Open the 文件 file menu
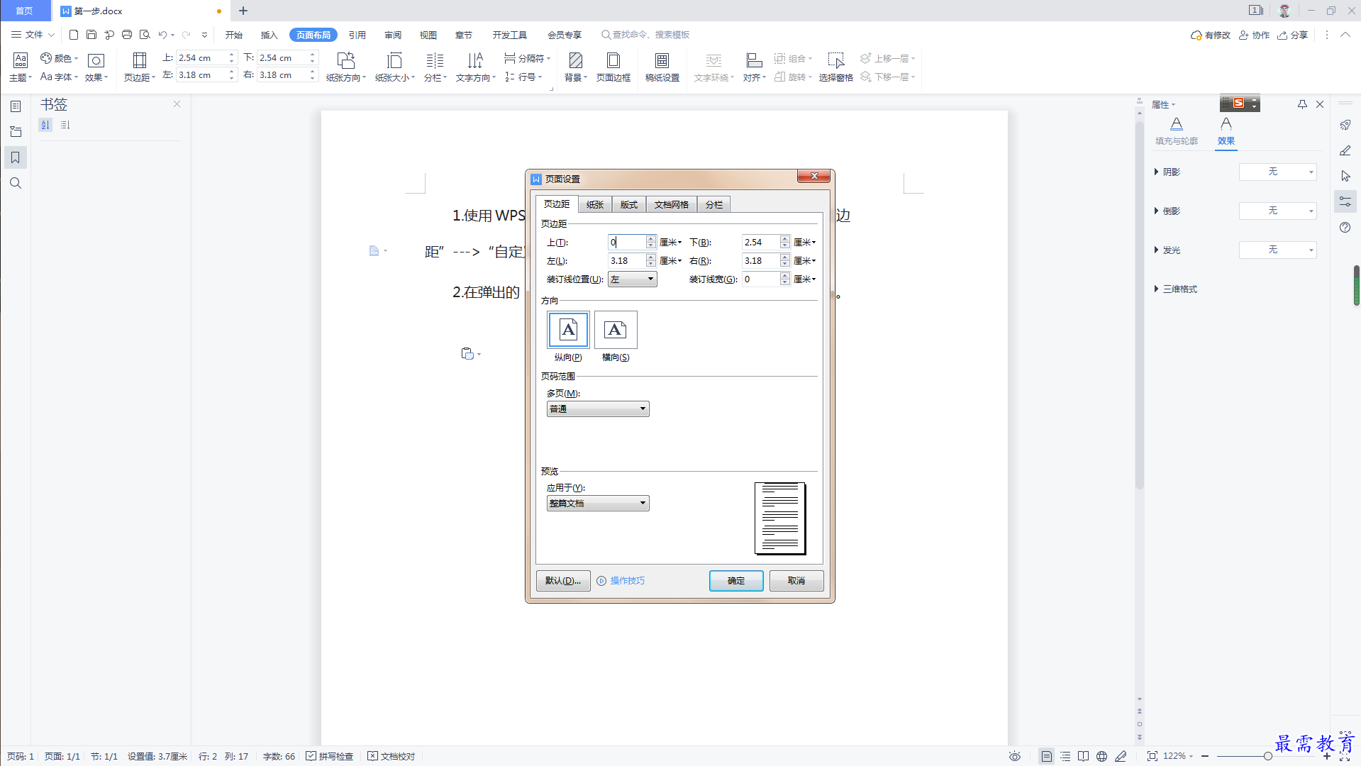Screen dimensions: 1361x766 pyautogui.click(x=33, y=35)
